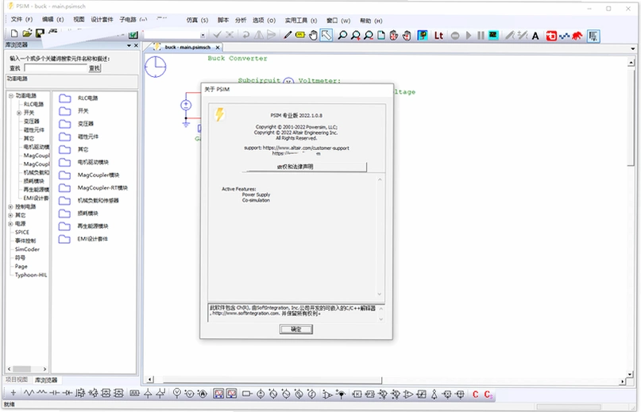Click the run simulation play icon
This screenshot has height=412, width=641.
tap(469, 36)
